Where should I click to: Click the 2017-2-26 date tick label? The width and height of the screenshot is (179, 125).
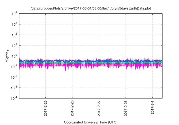point(72,108)
